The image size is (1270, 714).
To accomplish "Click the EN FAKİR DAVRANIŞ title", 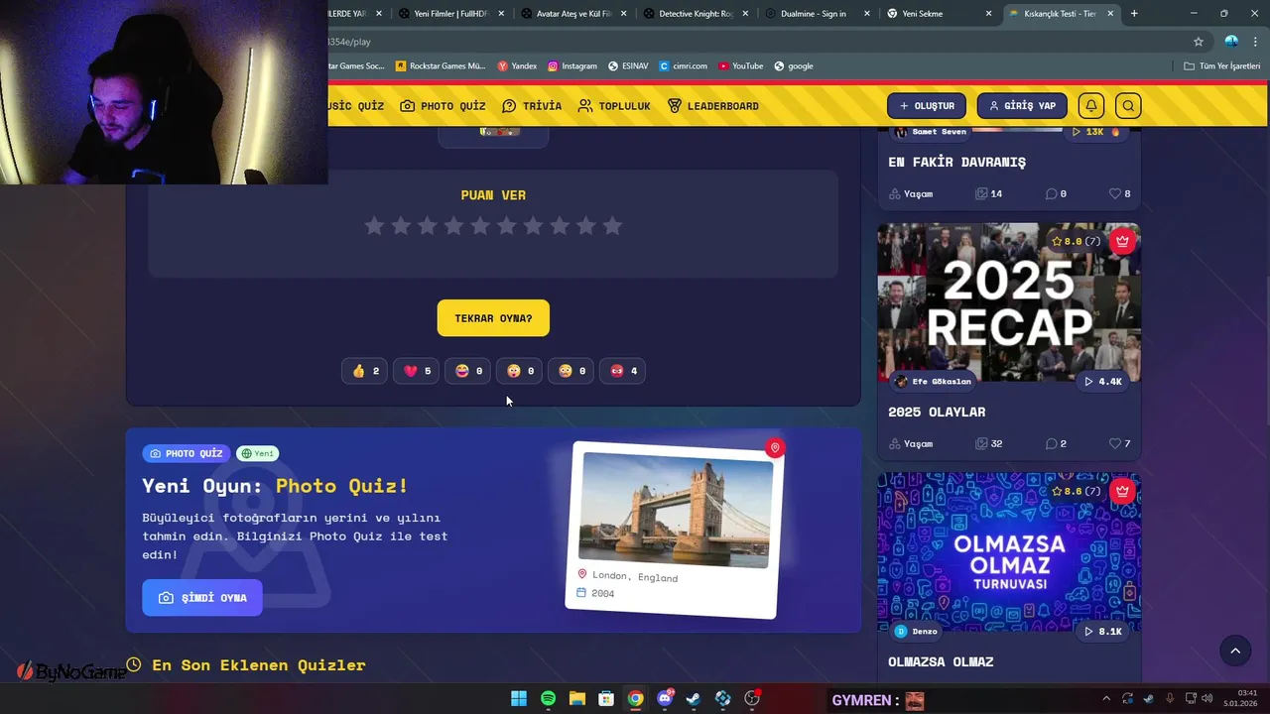I will (957, 162).
